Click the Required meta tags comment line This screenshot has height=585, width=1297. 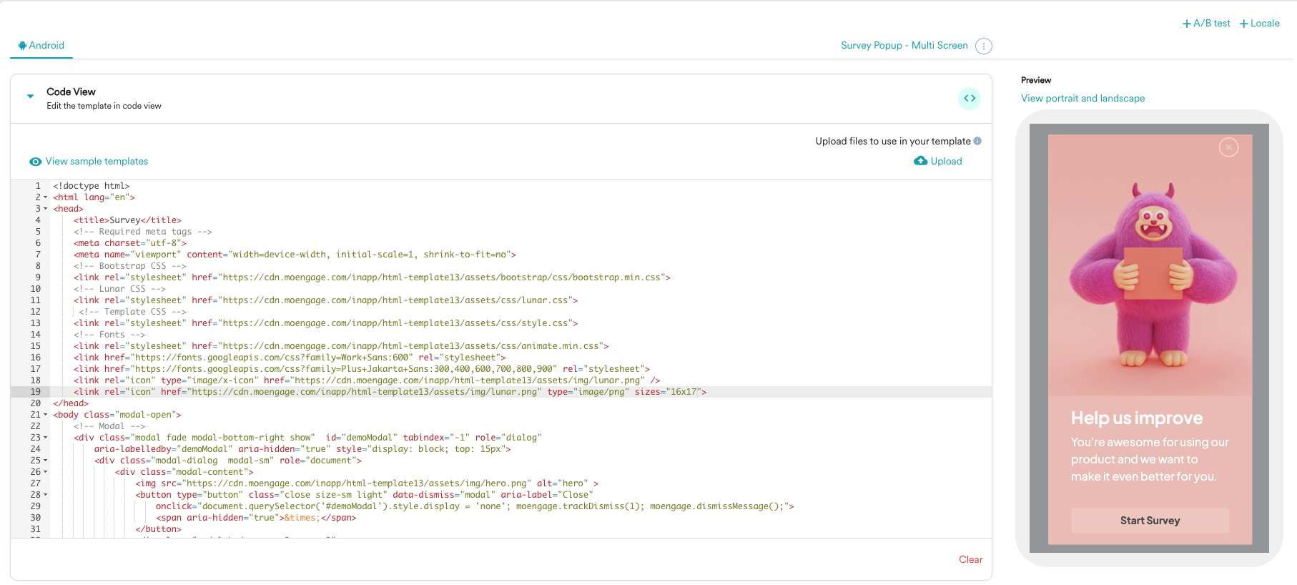[x=143, y=232]
